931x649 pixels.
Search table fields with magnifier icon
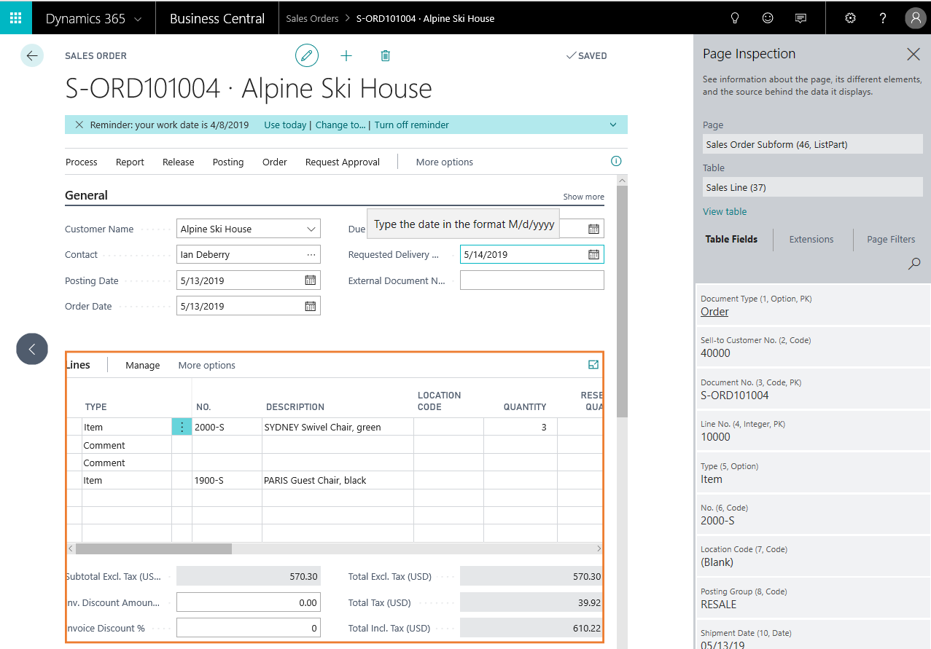[914, 264]
